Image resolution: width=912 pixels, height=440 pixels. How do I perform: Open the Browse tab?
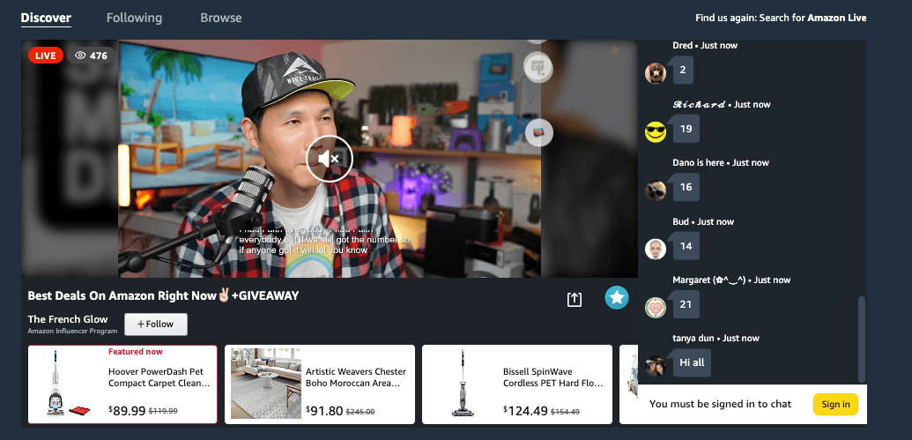221,18
